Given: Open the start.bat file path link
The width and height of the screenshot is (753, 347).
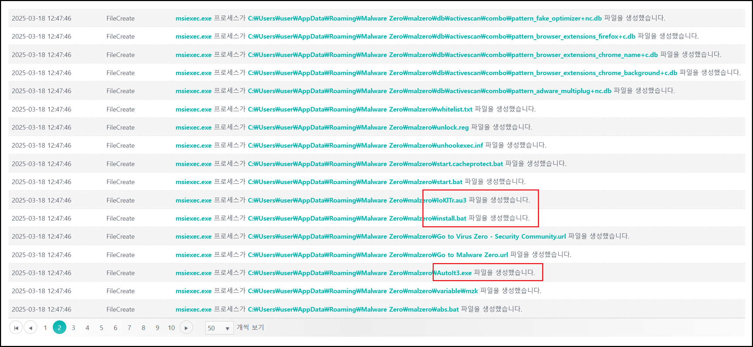Looking at the screenshot, I should pyautogui.click(x=355, y=182).
